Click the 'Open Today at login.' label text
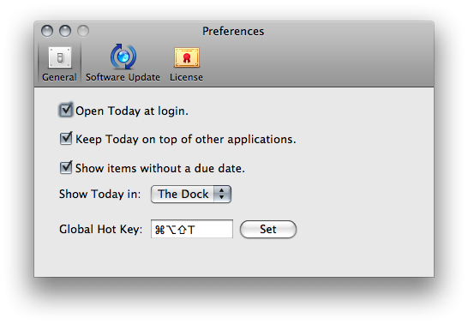Viewport: 468px width, 324px height. (x=132, y=111)
